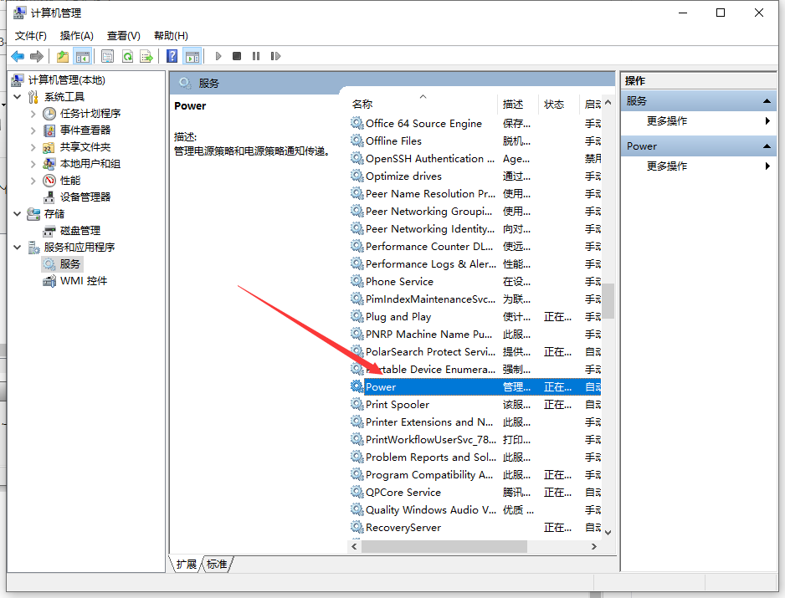Expand the 任务计划程序 node

point(33,114)
